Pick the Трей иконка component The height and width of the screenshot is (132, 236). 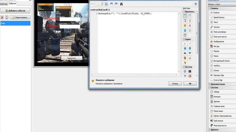[x=222, y=121]
